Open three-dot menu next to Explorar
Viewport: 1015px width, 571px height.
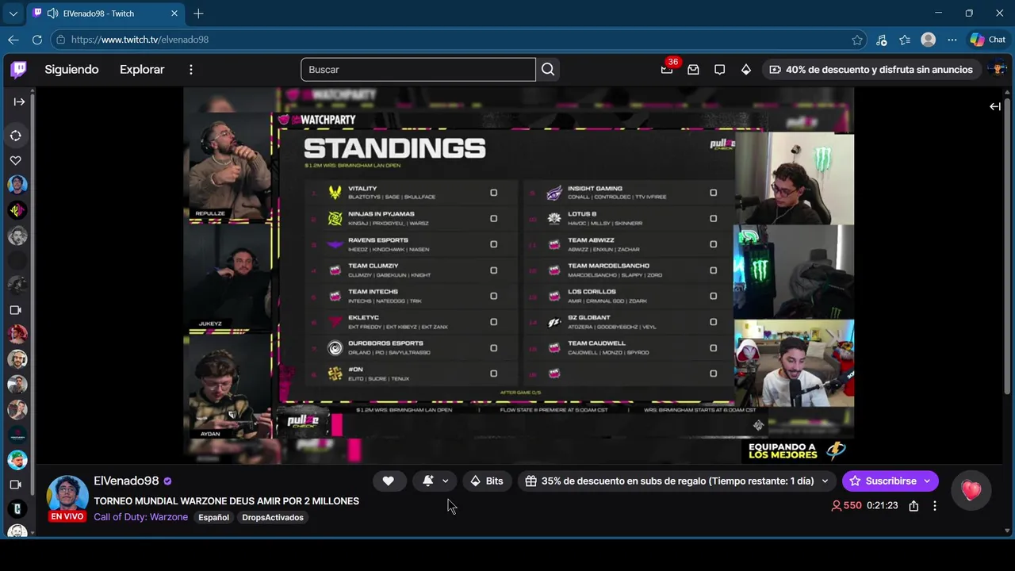click(190, 70)
